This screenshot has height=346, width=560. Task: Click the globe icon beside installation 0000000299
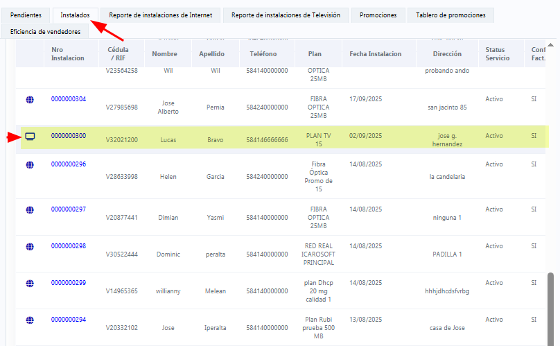point(30,283)
